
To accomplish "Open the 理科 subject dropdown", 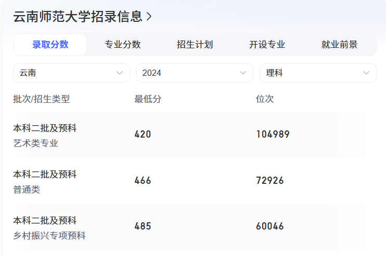I will [318, 73].
